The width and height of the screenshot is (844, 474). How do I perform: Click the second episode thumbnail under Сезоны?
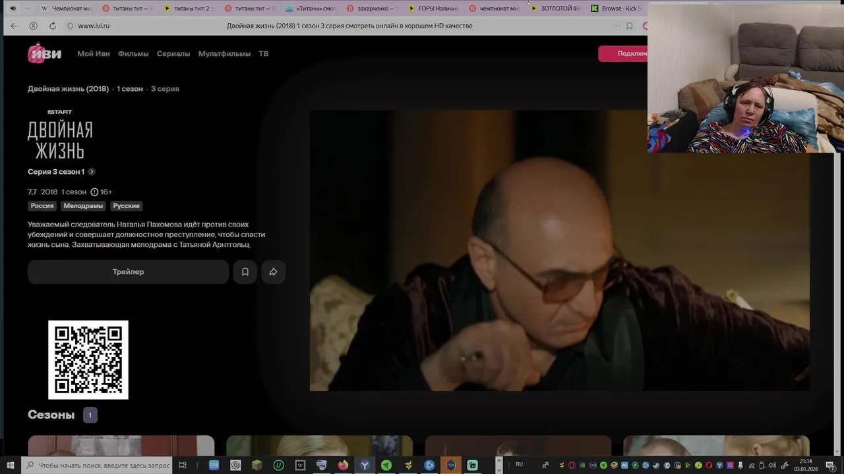(x=319, y=447)
